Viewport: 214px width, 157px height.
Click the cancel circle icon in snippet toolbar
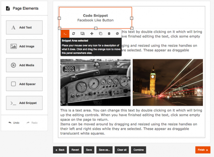click(117, 33)
